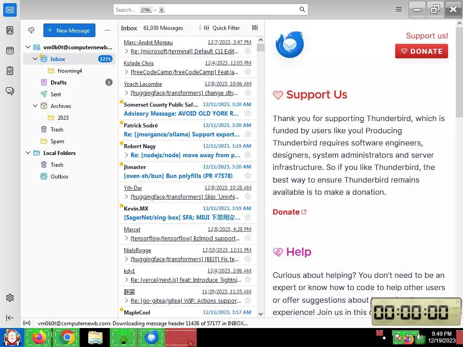Viewport: 463px width, 347px height.
Task: Collapse the Archives folder
Action: coord(35,106)
